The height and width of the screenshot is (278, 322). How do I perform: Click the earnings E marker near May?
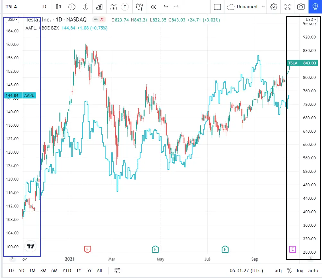[x=155, y=249]
